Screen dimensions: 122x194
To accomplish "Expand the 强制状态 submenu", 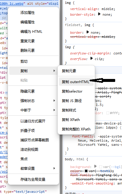I will [x=33, y=101].
